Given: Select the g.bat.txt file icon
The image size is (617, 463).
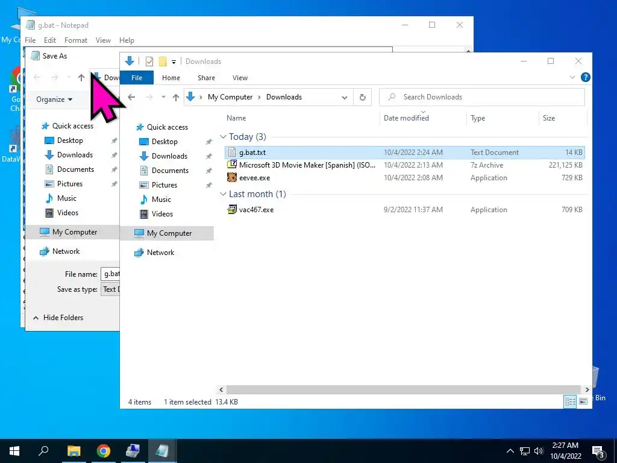Looking at the screenshot, I should [232, 153].
